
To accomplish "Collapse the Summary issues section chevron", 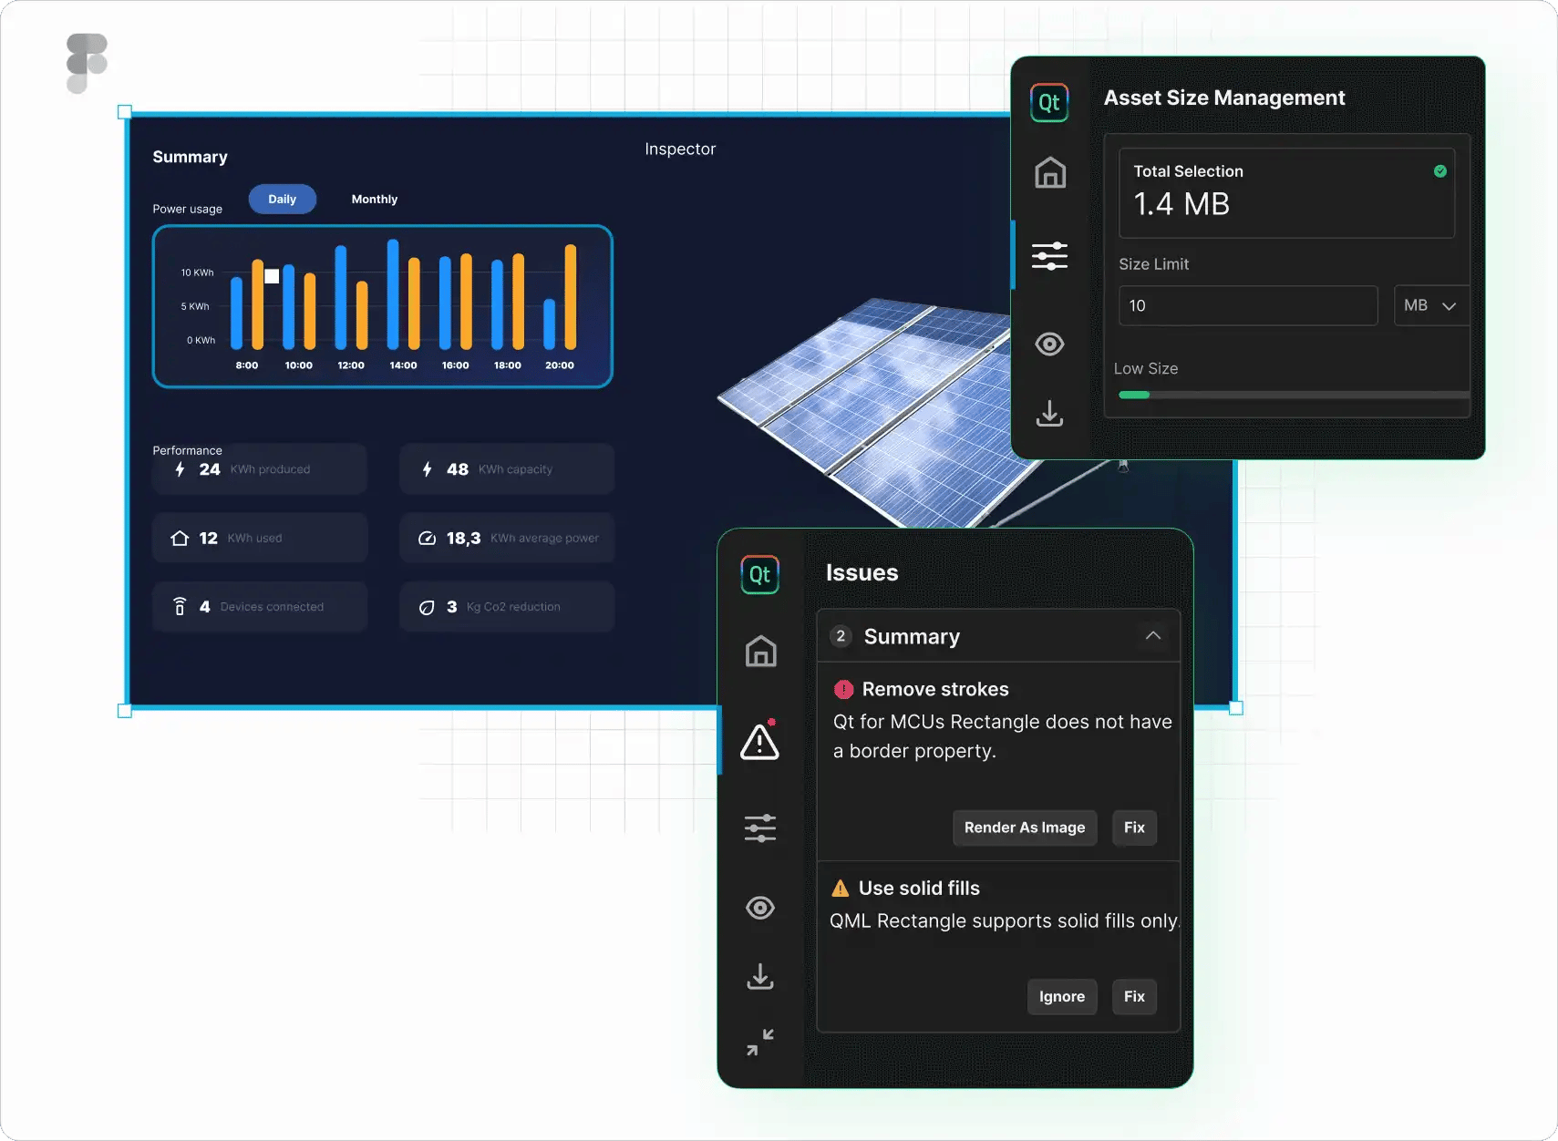I will (x=1153, y=635).
